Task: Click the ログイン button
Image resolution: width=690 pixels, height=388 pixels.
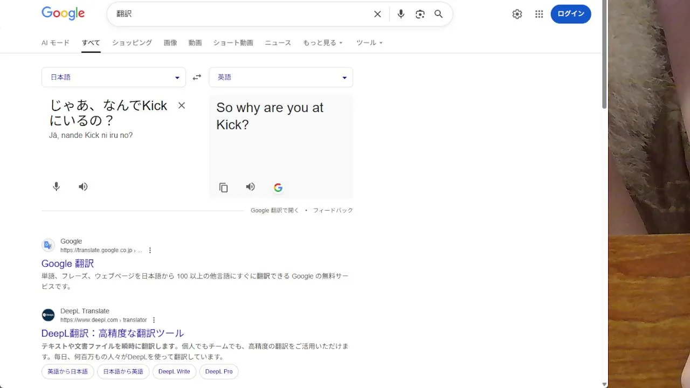Action: click(571, 14)
